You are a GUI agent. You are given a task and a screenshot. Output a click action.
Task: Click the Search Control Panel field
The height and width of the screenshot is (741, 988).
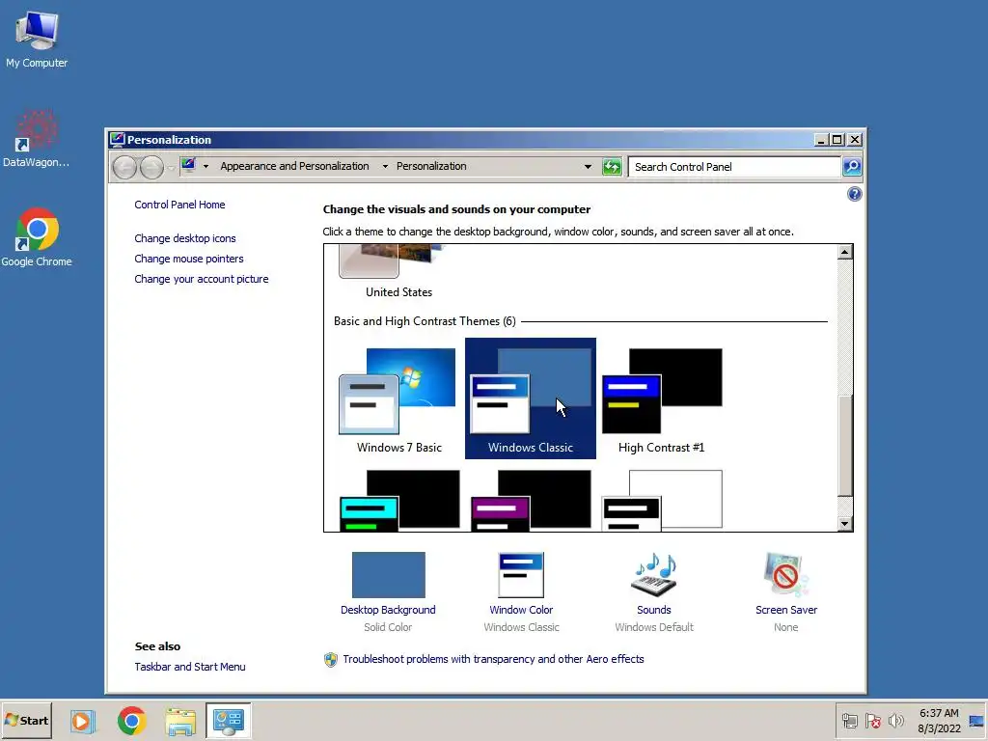[x=734, y=167]
